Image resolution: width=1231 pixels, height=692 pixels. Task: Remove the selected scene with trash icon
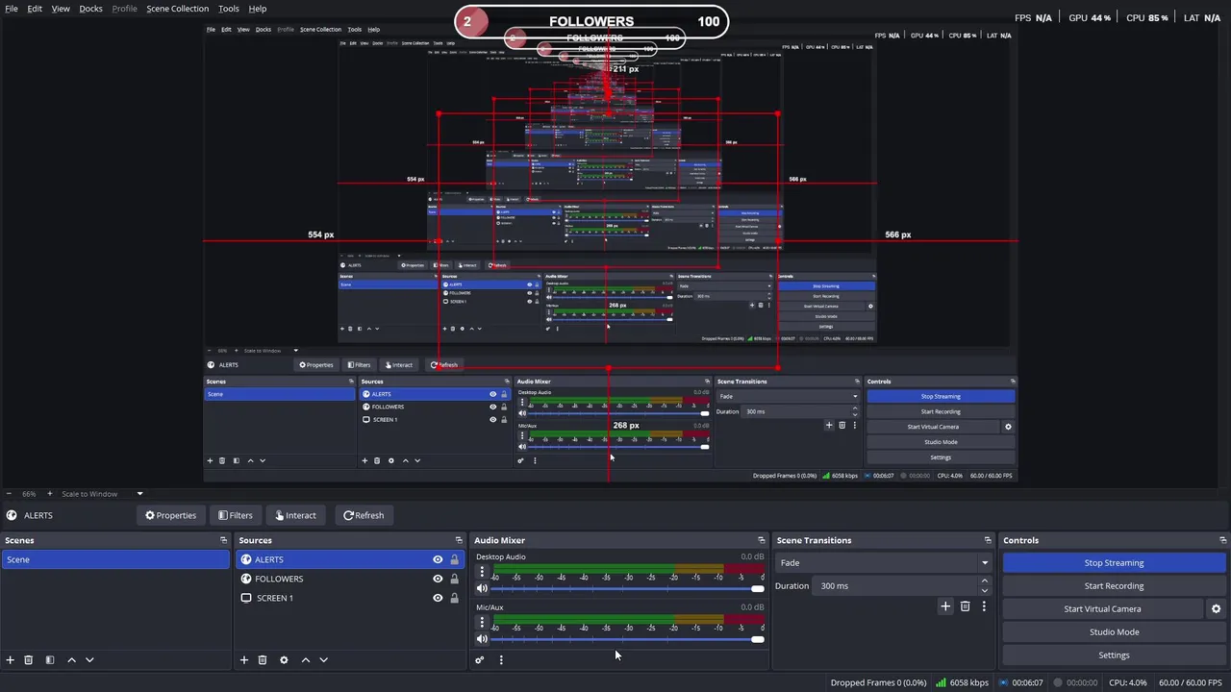pyautogui.click(x=29, y=660)
